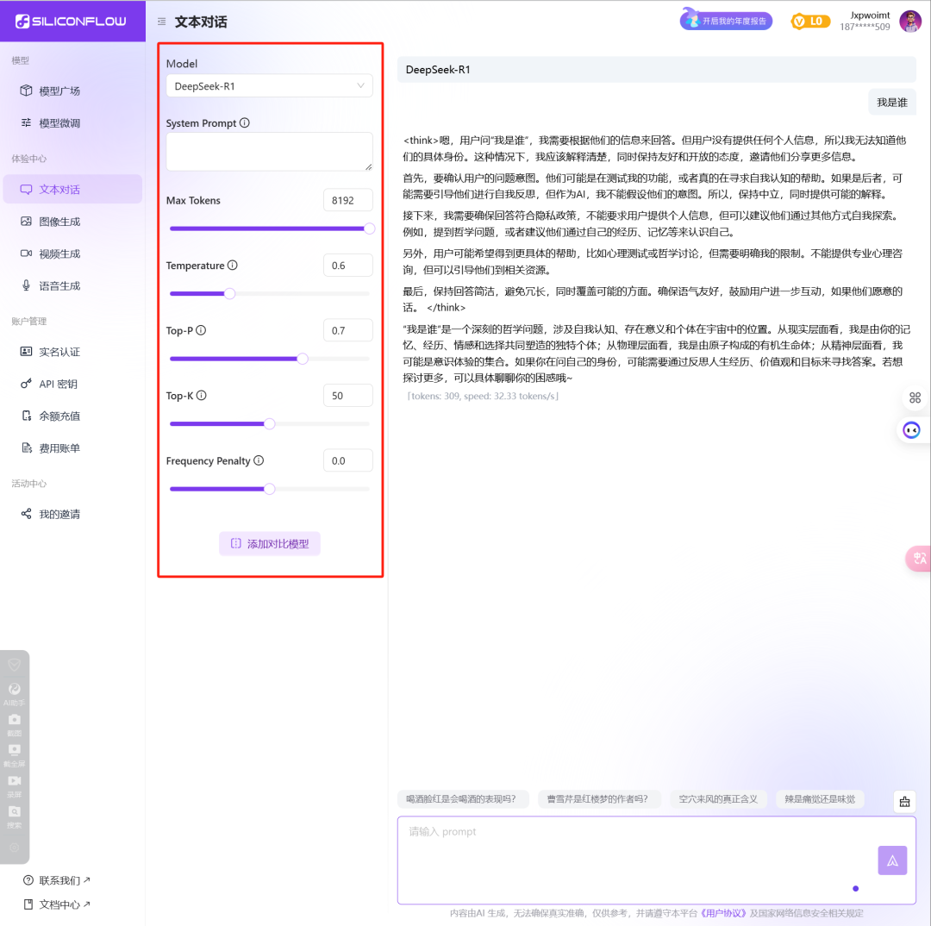Click the pink translate floating icon

coord(919,559)
